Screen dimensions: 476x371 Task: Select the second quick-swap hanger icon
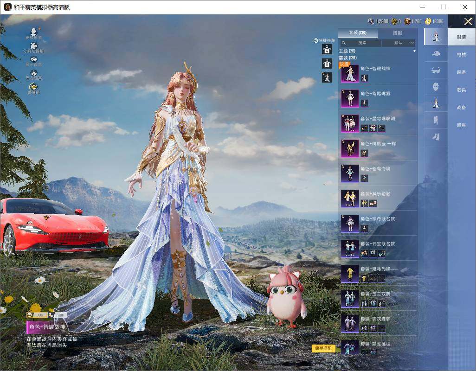[x=327, y=64]
